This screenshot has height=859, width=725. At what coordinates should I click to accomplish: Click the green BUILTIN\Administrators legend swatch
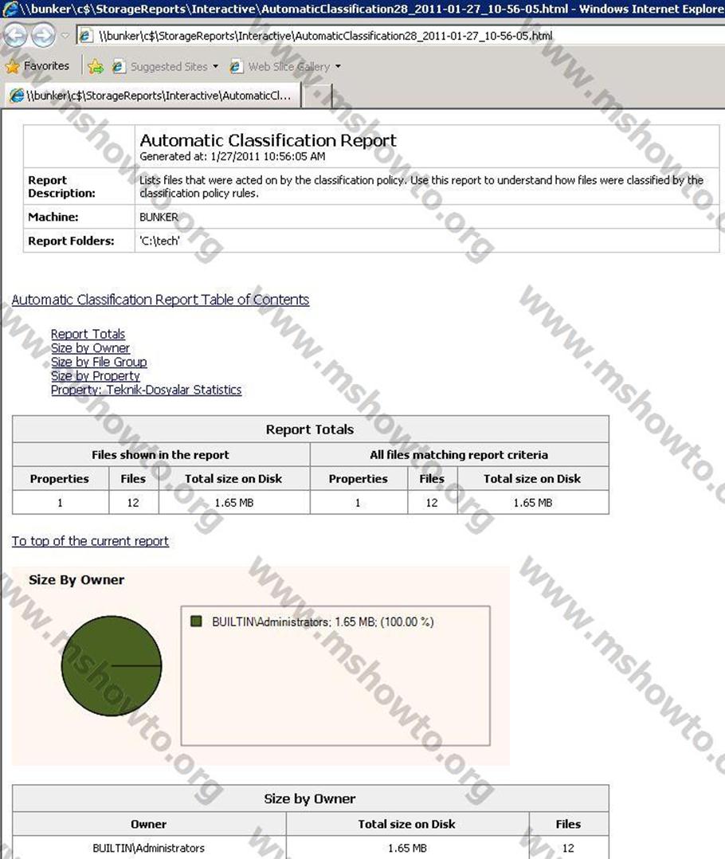(196, 622)
